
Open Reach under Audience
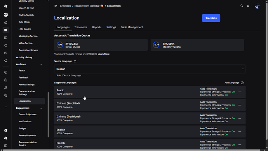coord(22,71)
